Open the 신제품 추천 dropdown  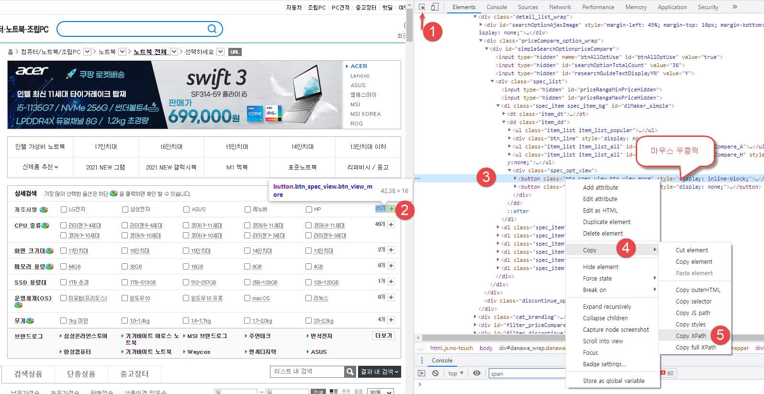[40, 167]
